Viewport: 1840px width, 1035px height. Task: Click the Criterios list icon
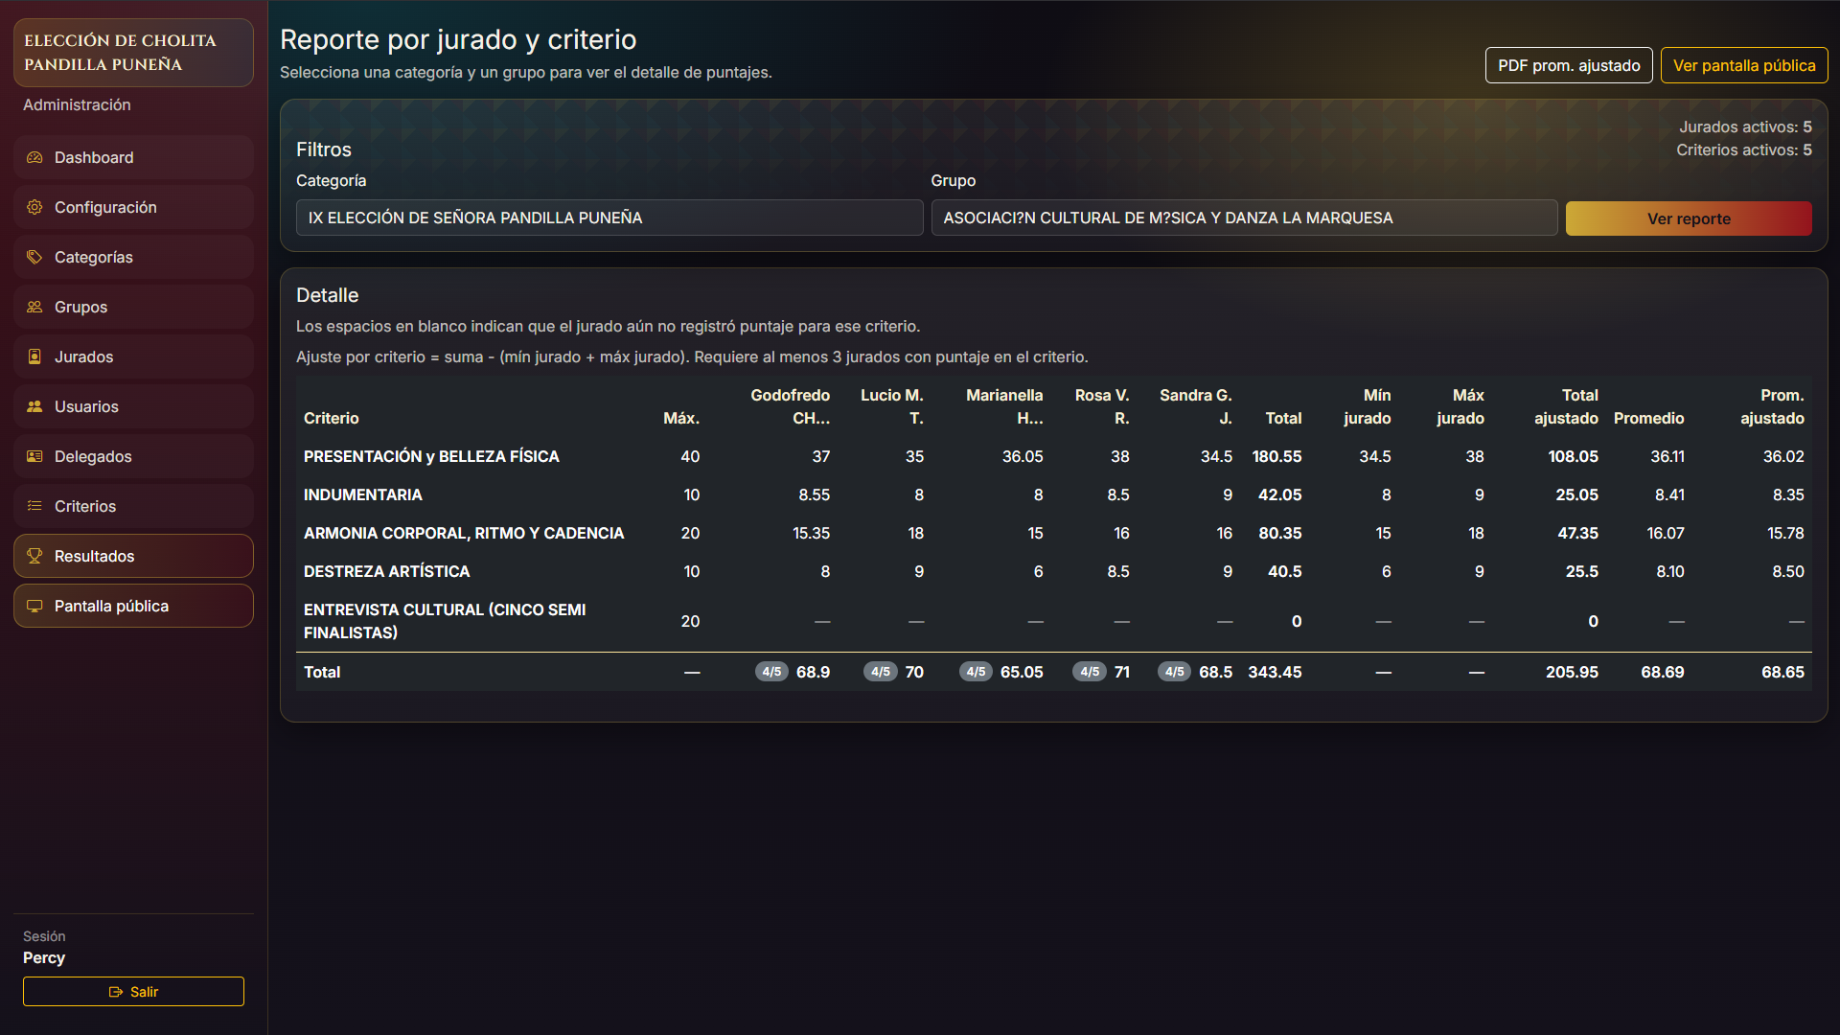pos(34,506)
